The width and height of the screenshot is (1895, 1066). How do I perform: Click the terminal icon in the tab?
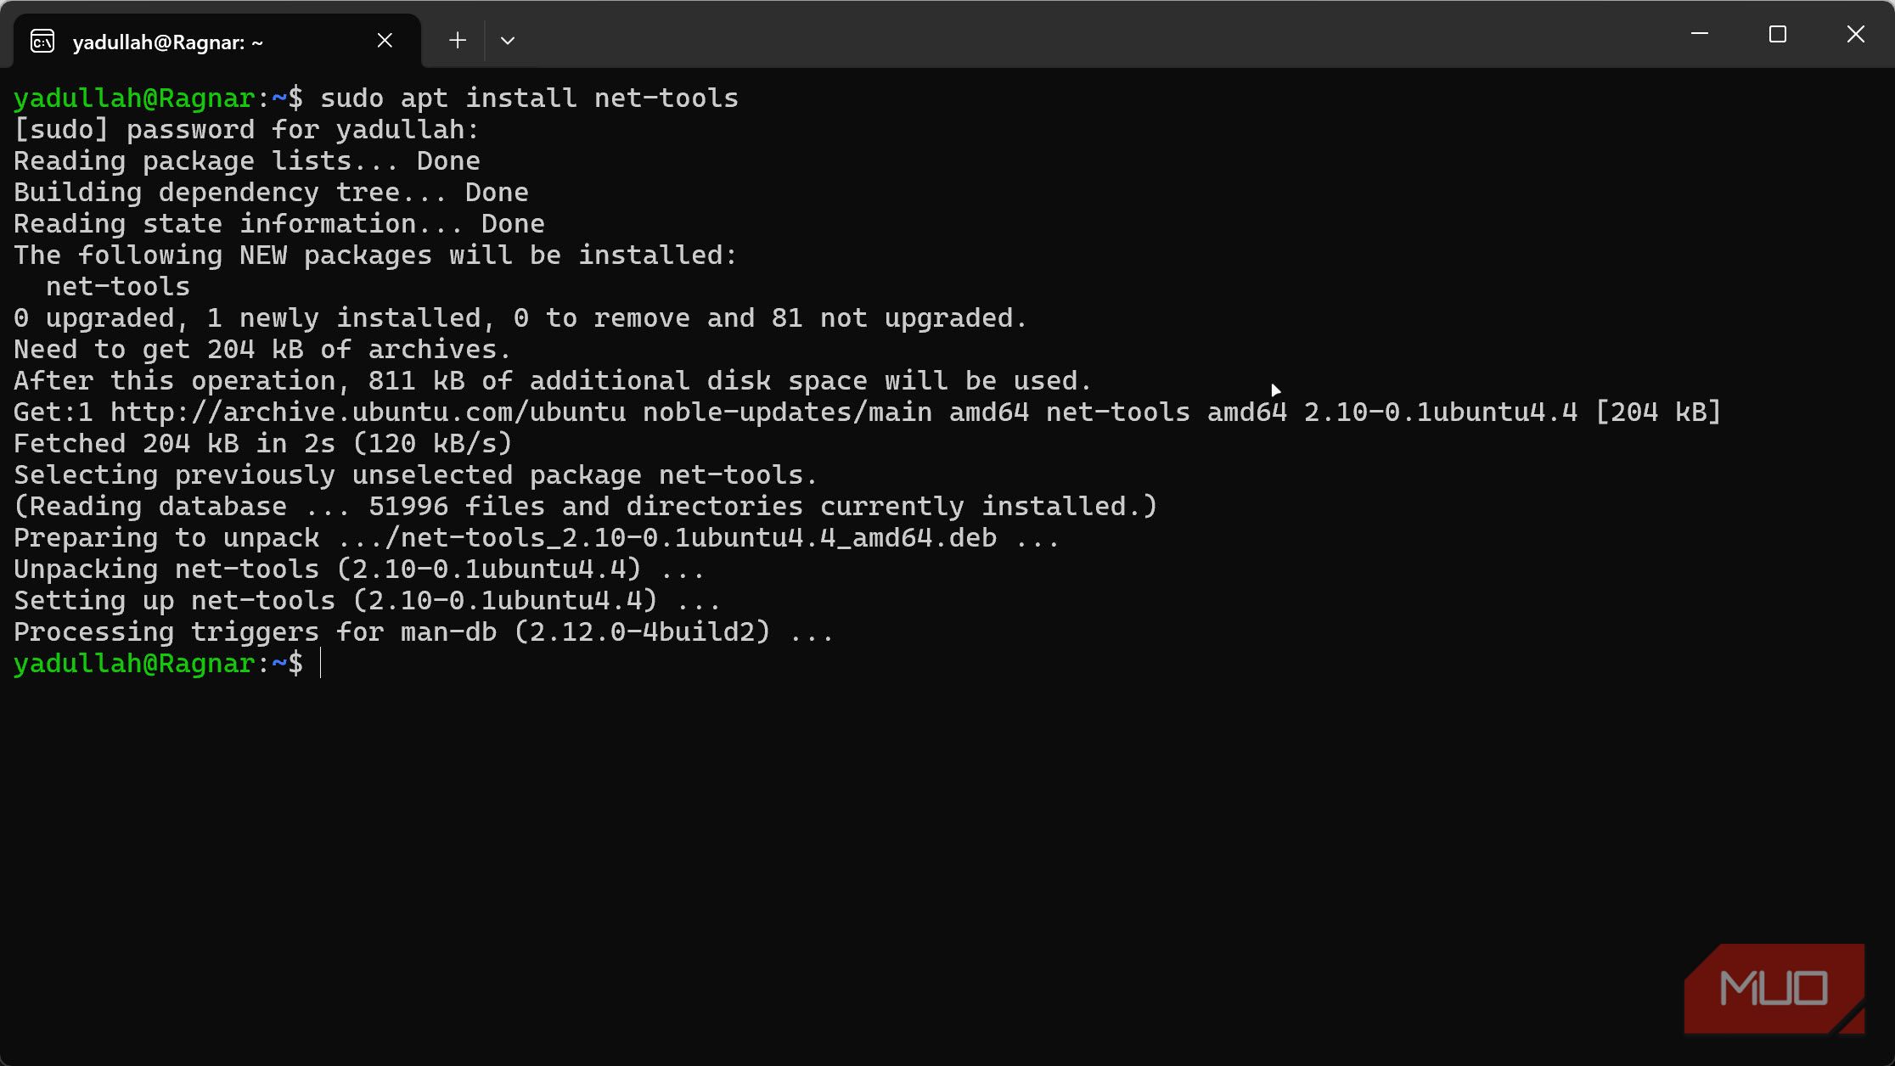[42, 41]
